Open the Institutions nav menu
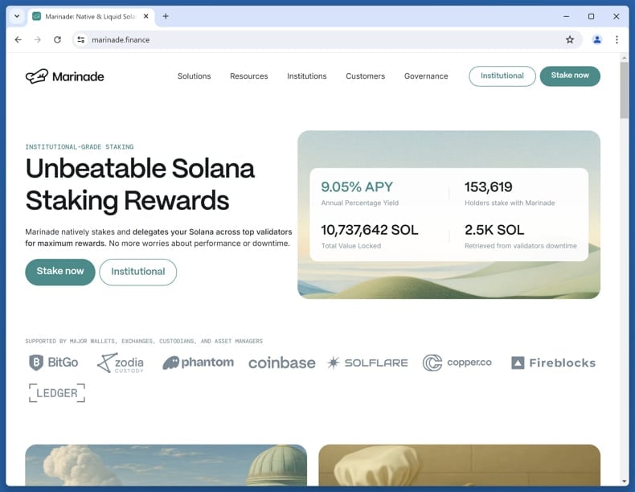 pyautogui.click(x=306, y=76)
